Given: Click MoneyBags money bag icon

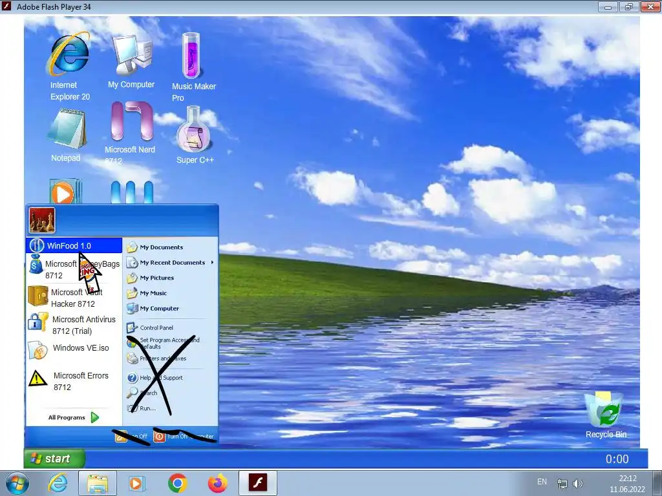Looking at the screenshot, I should (x=36, y=264).
